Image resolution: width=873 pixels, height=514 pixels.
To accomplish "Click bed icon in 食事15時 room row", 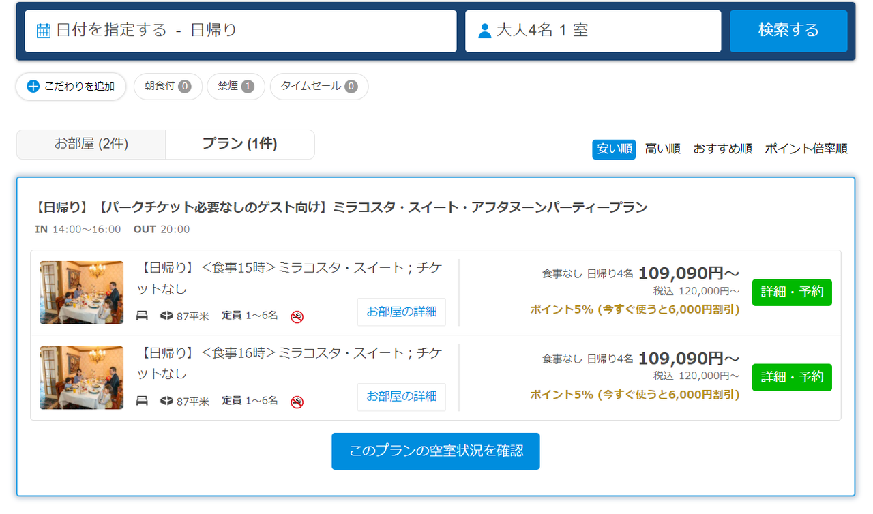I will point(143,316).
